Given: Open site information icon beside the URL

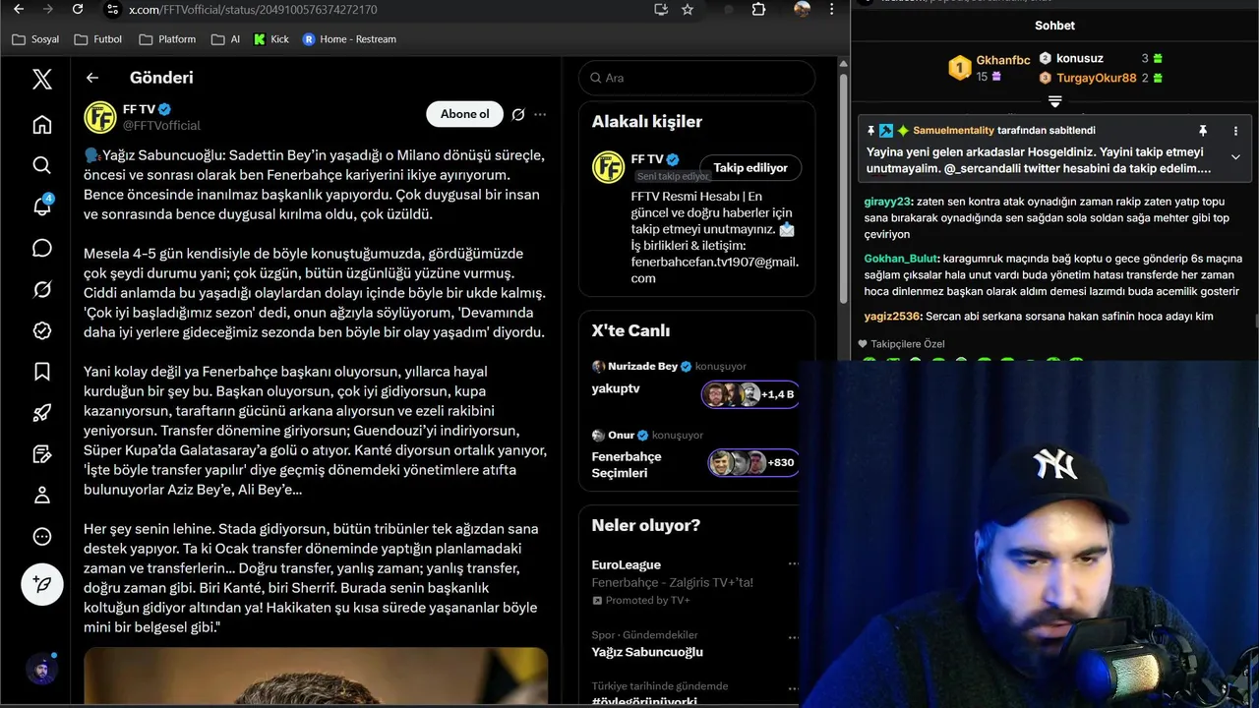Looking at the screenshot, I should [x=112, y=9].
